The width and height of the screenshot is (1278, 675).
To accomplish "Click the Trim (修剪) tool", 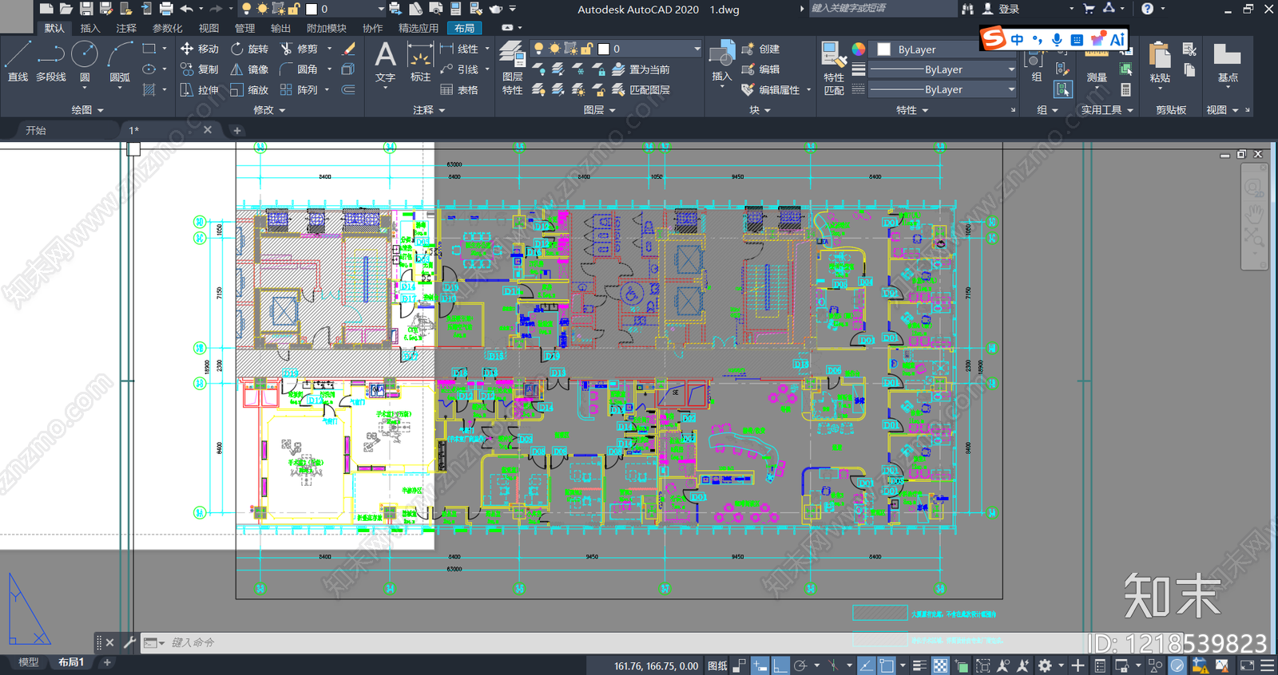I will coord(299,49).
